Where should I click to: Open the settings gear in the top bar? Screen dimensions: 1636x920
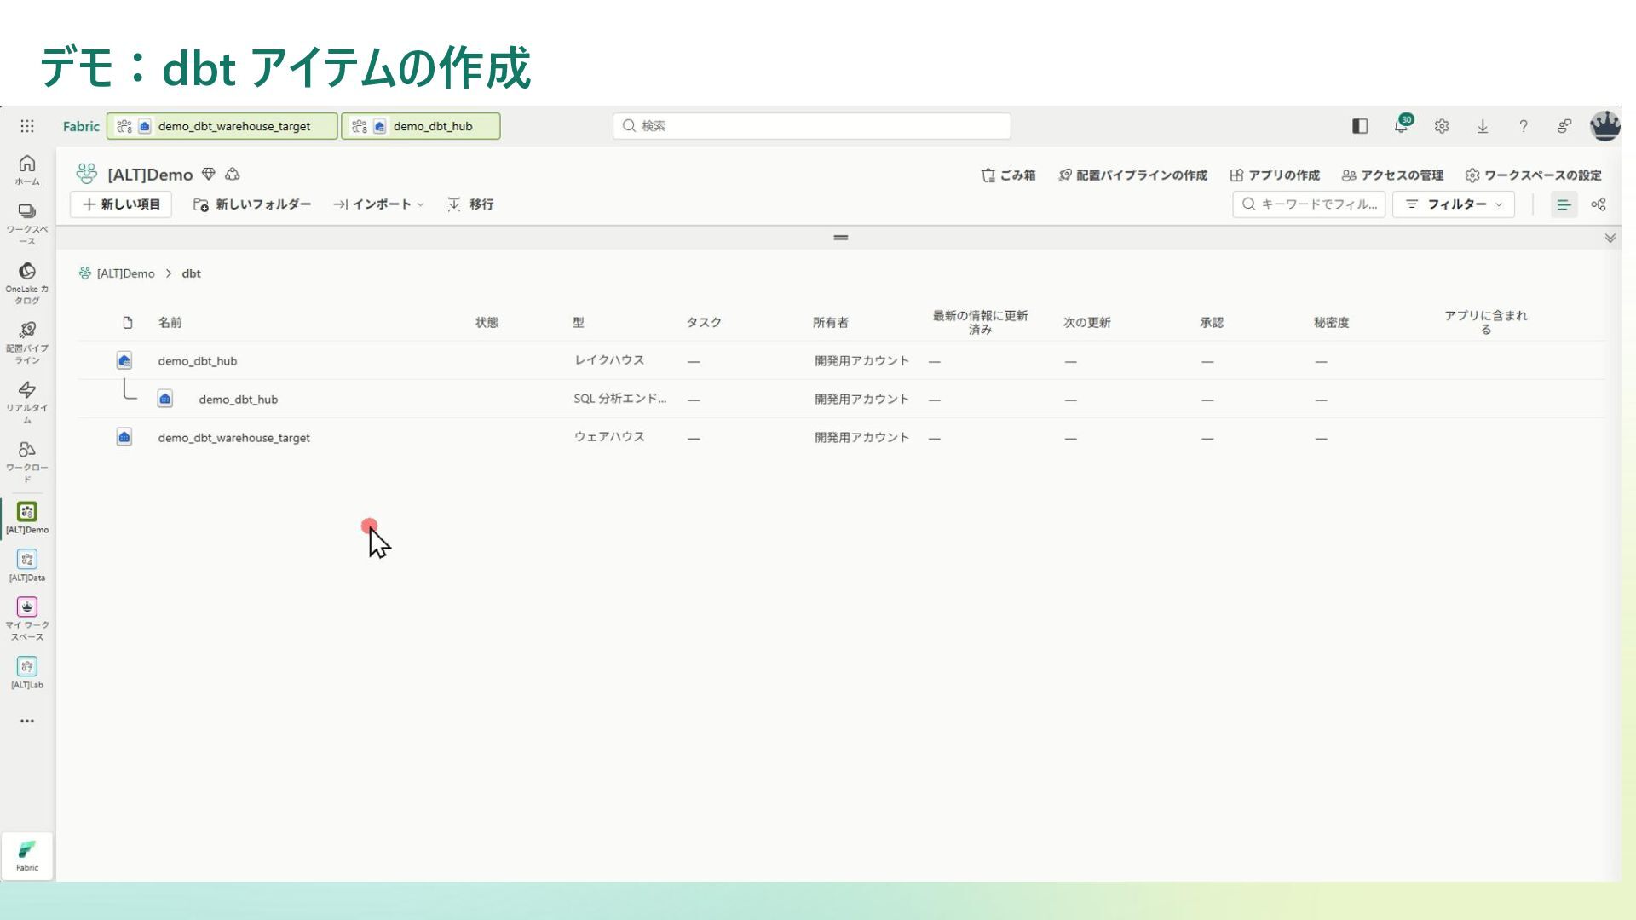(1442, 126)
